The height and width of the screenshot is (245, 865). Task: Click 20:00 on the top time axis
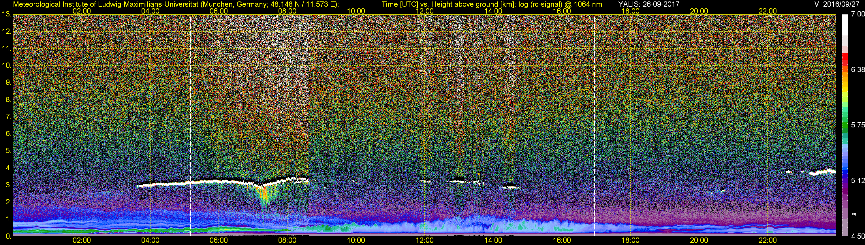(x=699, y=11)
